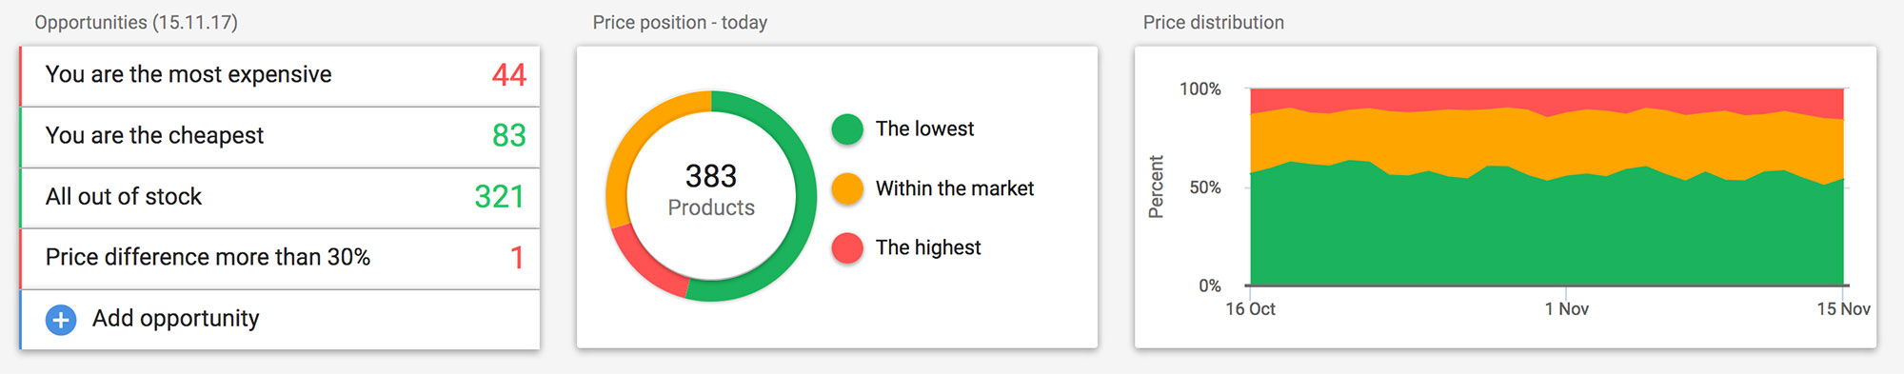1904x374 pixels.
Task: Click the green count 321
Action: [x=500, y=197]
